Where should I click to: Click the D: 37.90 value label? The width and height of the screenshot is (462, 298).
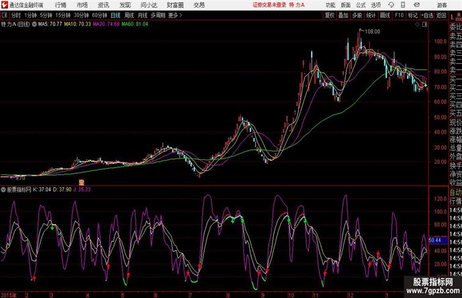click(x=62, y=190)
